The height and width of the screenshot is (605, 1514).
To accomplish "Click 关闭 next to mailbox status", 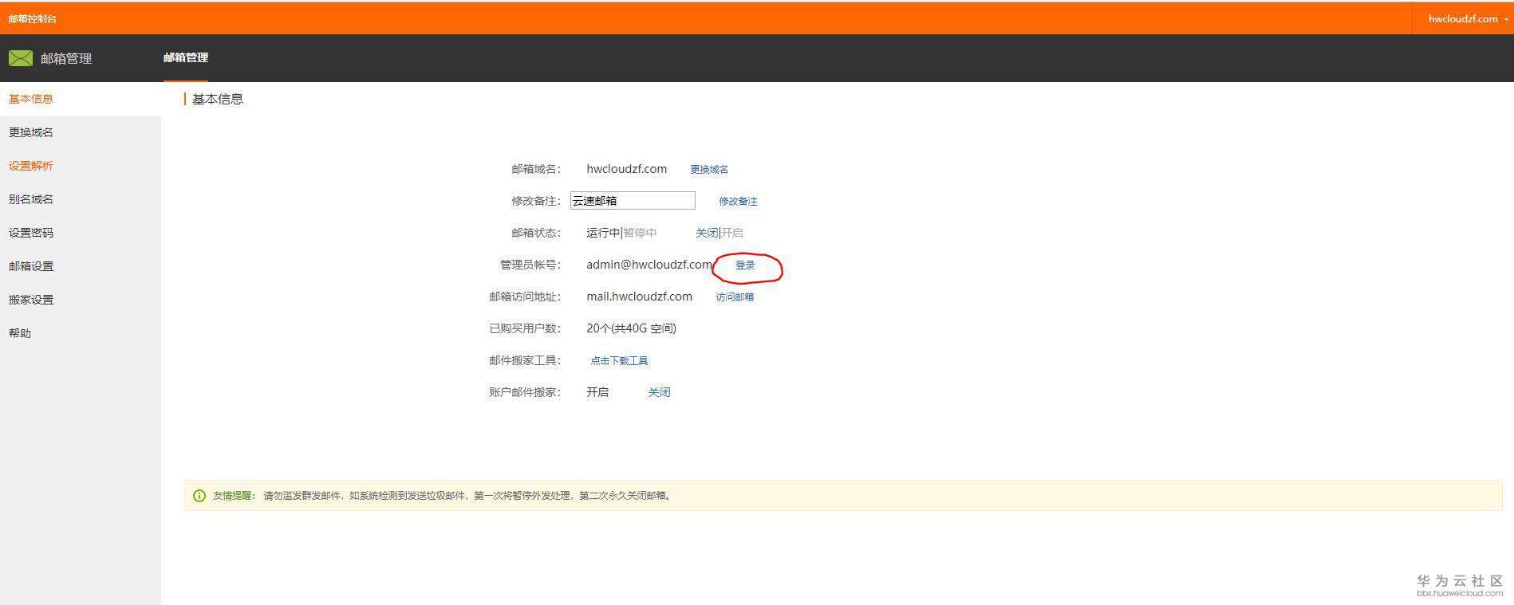I will (707, 233).
